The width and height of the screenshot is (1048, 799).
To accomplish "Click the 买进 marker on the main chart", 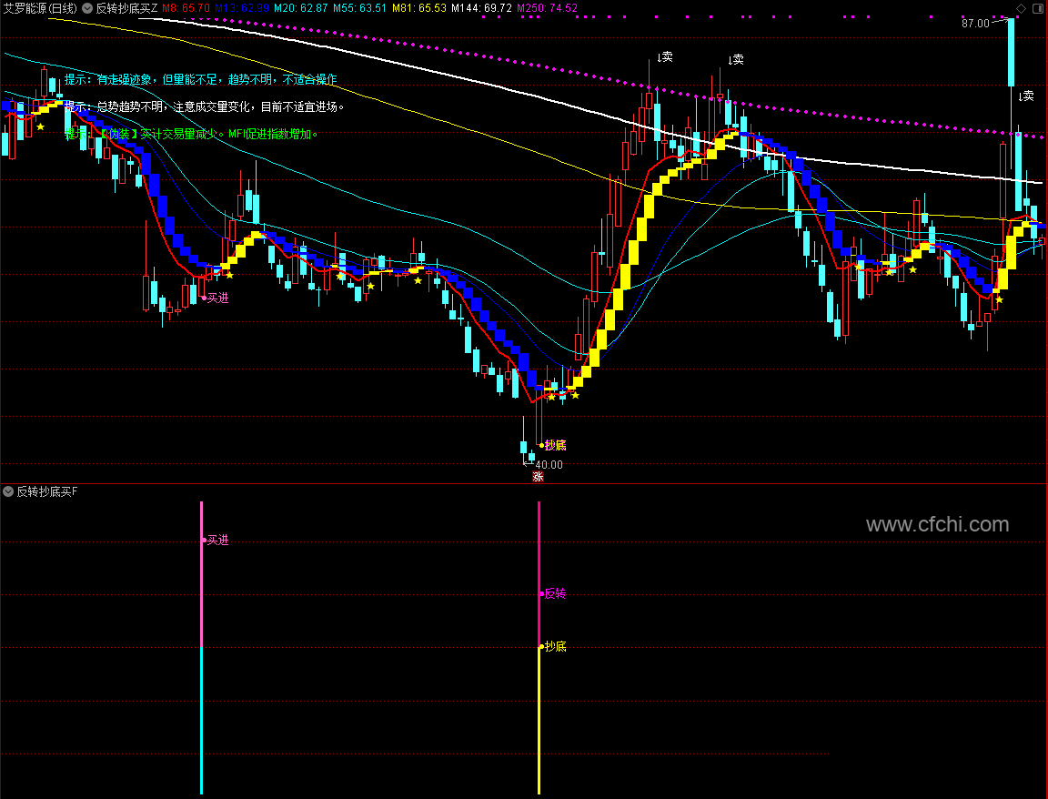I will tap(217, 298).
